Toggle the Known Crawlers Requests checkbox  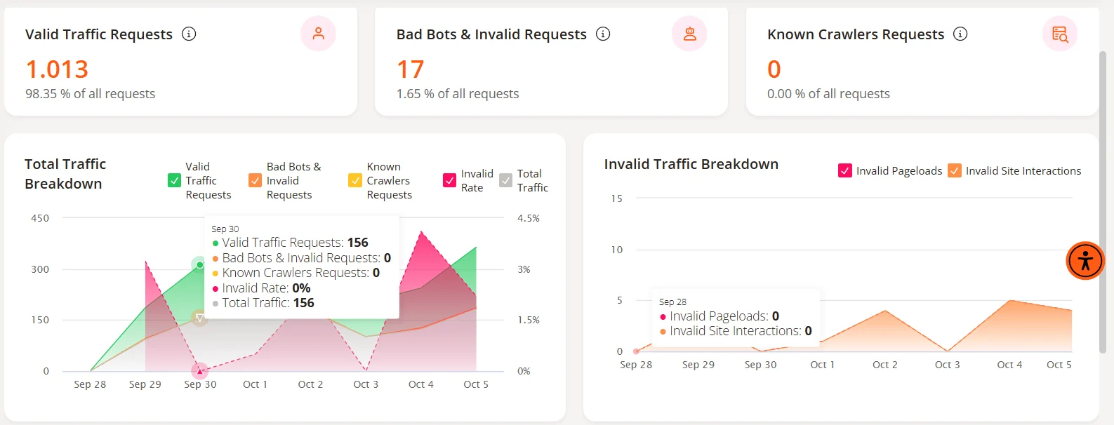(355, 180)
